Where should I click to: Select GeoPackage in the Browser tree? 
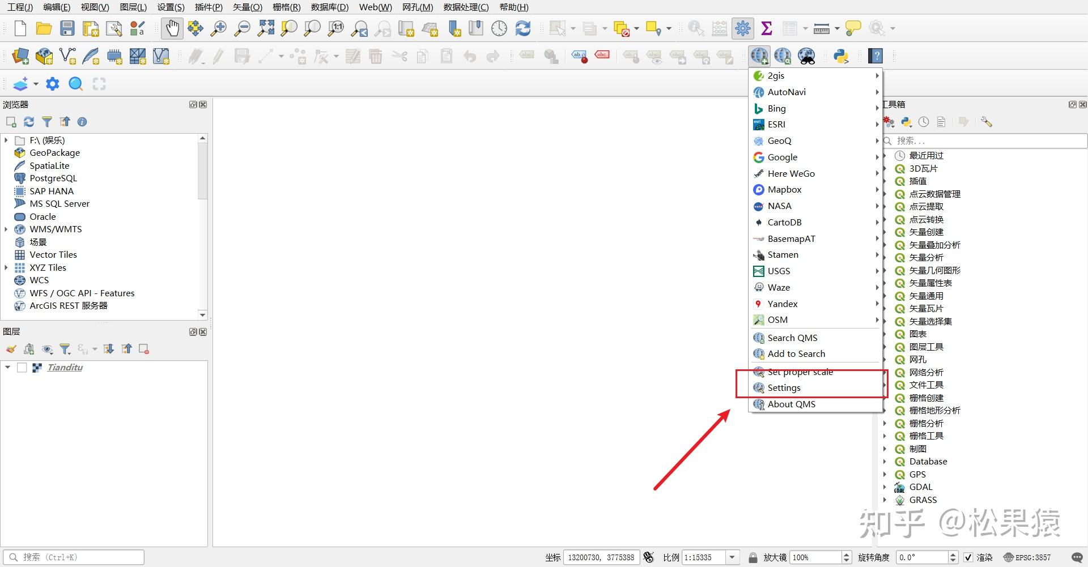54,153
